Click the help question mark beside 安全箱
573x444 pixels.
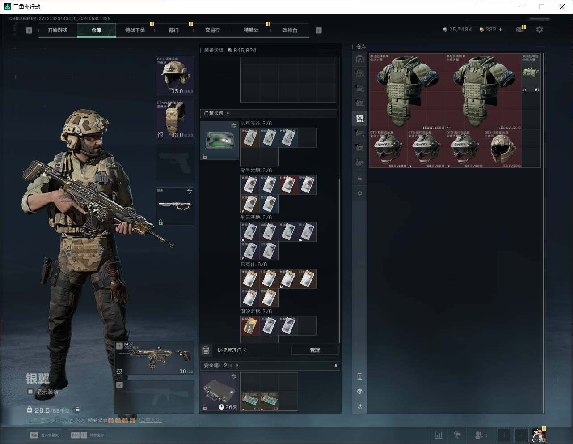click(x=237, y=366)
